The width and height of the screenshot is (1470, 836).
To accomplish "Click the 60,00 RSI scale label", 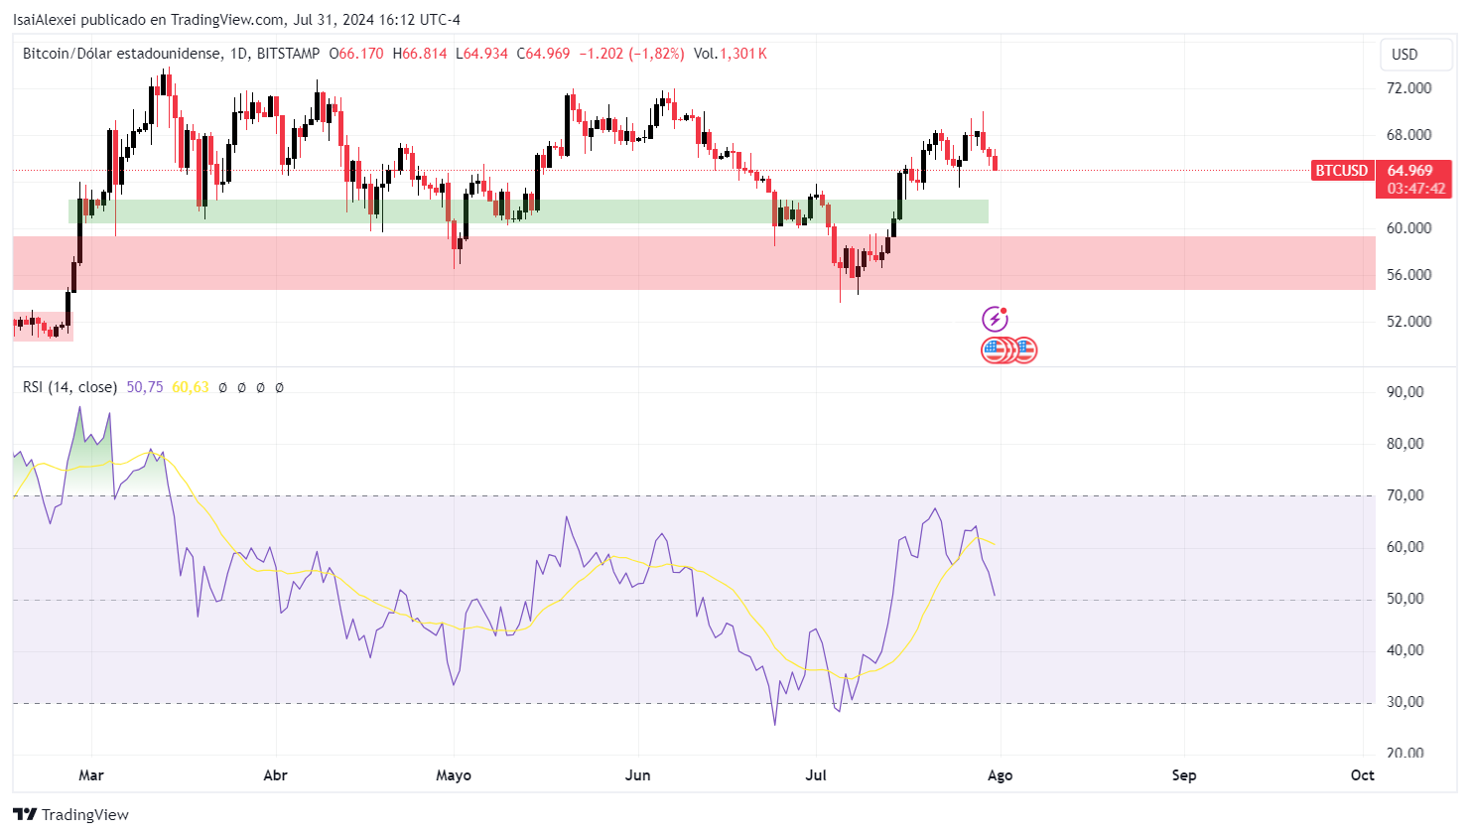I will pos(1404,547).
